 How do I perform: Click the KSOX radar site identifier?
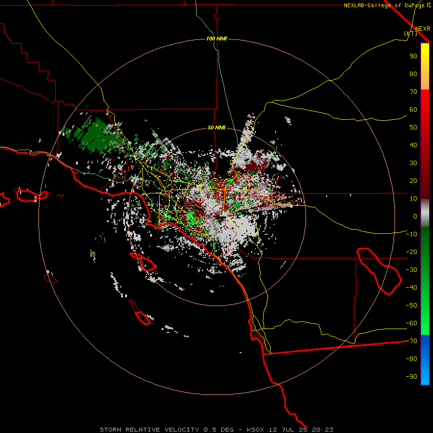click(255, 430)
